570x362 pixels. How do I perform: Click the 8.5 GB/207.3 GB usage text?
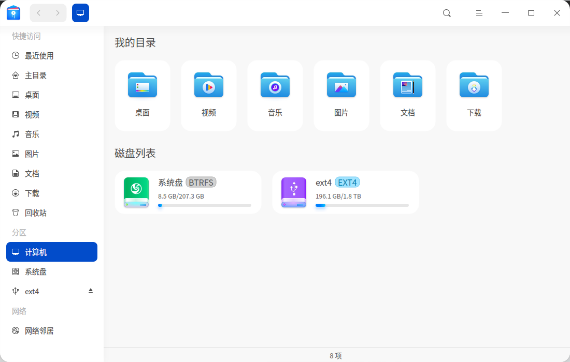click(x=181, y=196)
